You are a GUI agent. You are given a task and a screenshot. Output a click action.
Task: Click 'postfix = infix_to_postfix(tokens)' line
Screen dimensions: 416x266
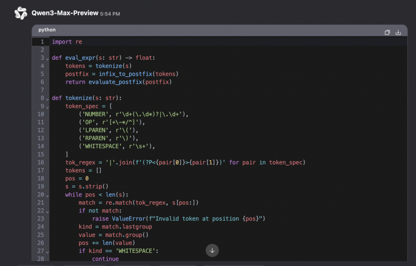[122, 74]
